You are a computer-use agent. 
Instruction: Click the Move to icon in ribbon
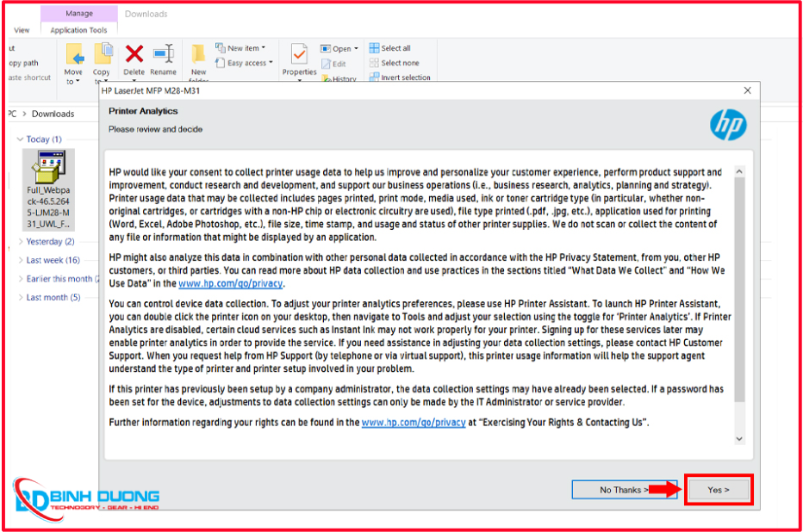click(74, 55)
